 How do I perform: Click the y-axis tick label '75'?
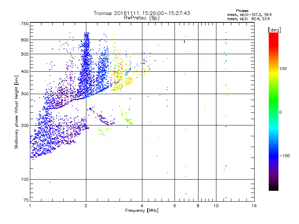26,200
